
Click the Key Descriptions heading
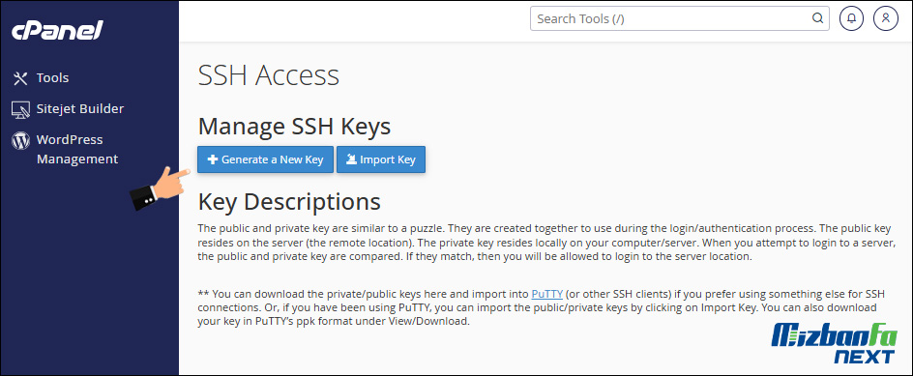289,201
